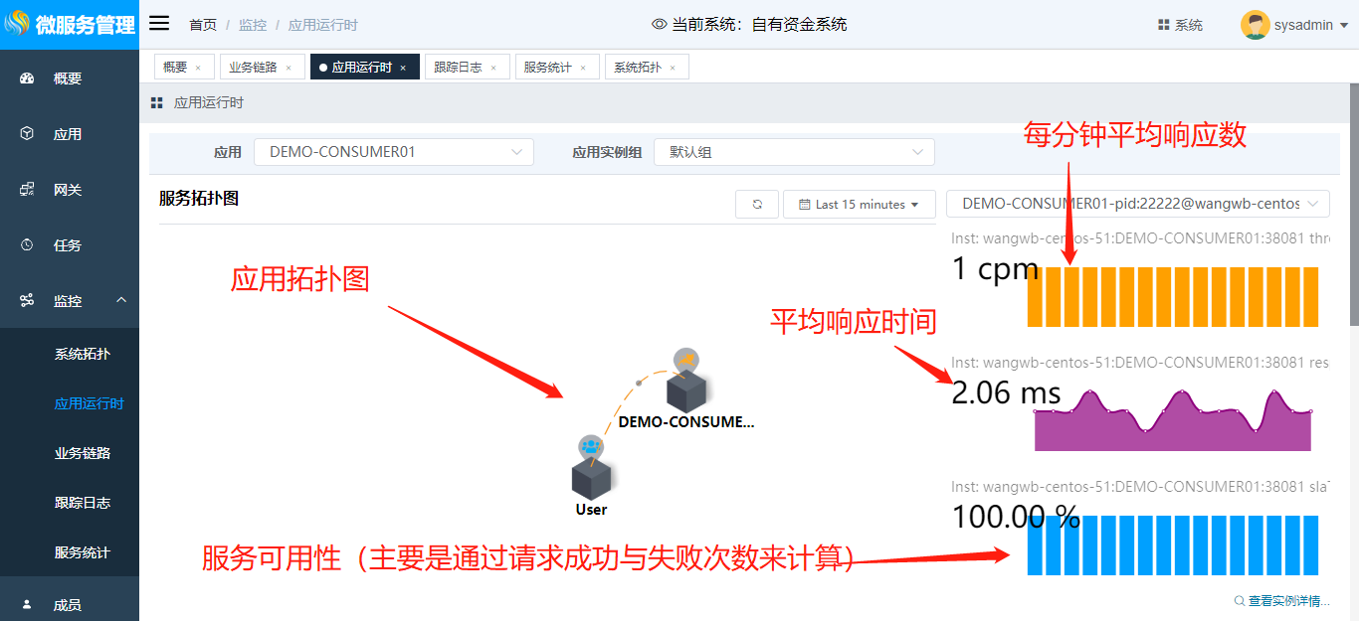The height and width of the screenshot is (621, 1359).
Task: Open the Last 15 minutes time picker
Action: pyautogui.click(x=860, y=204)
